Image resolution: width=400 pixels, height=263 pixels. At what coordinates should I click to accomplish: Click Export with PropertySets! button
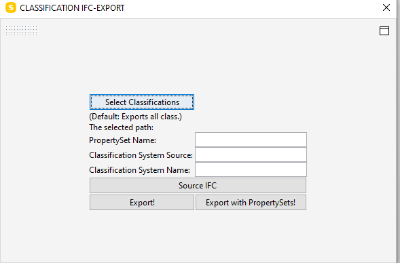tap(251, 203)
